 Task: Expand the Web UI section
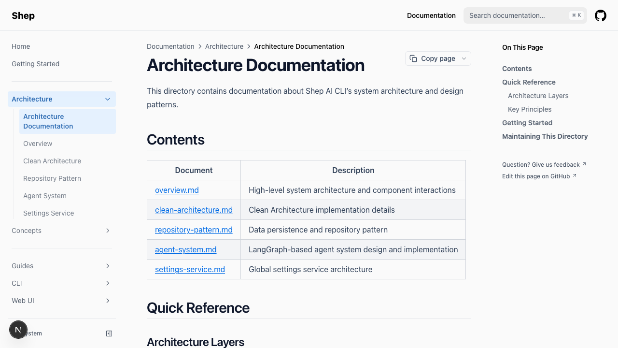coord(62,301)
